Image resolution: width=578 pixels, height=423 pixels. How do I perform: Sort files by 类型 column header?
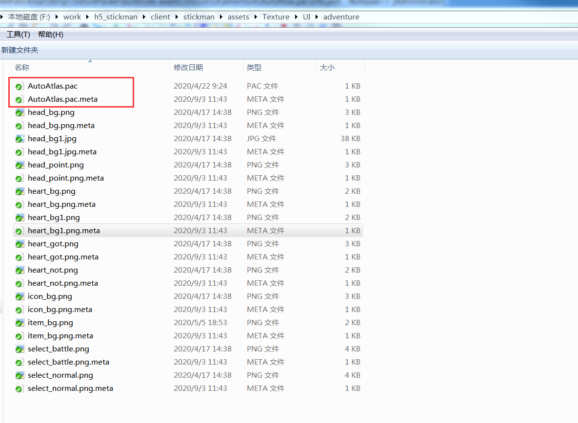coord(279,67)
